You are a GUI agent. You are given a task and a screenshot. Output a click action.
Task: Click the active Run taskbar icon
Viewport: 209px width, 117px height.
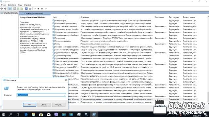coord(94,114)
